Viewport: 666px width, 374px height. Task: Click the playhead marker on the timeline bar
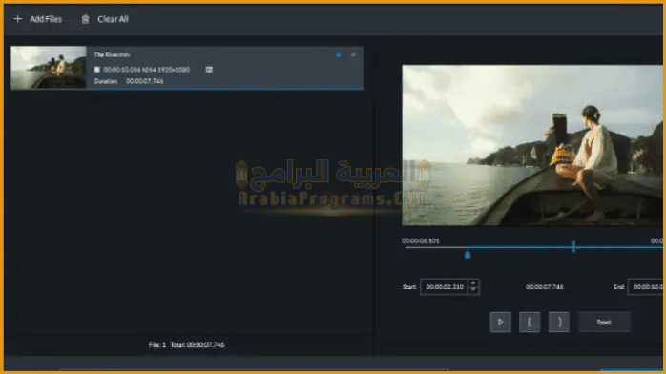pyautogui.click(x=573, y=246)
